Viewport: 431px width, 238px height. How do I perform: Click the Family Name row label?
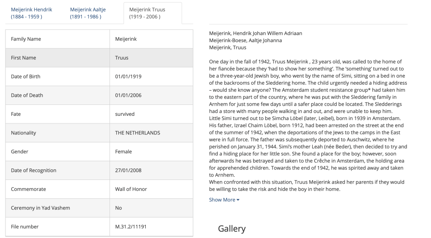coord(26,39)
